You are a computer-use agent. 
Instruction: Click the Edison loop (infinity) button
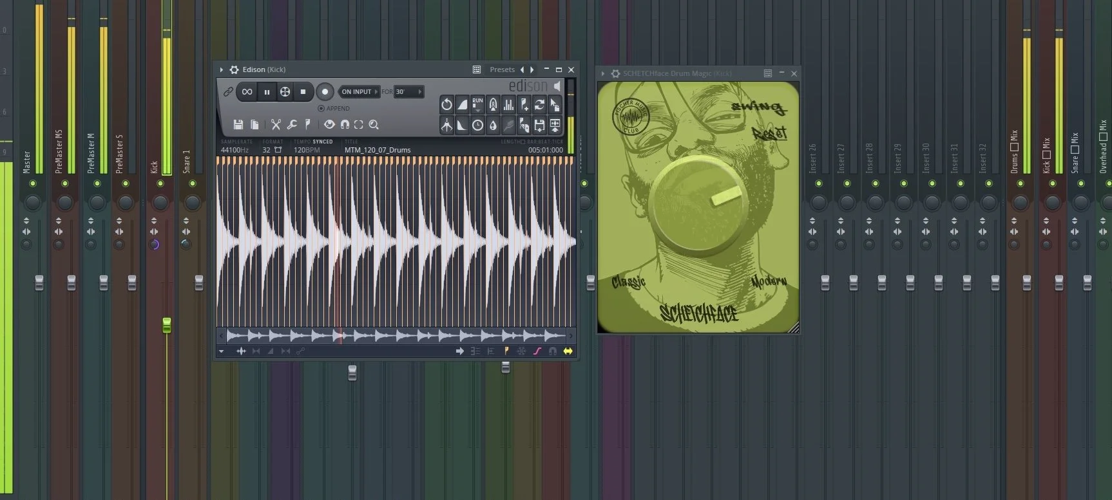(x=247, y=92)
